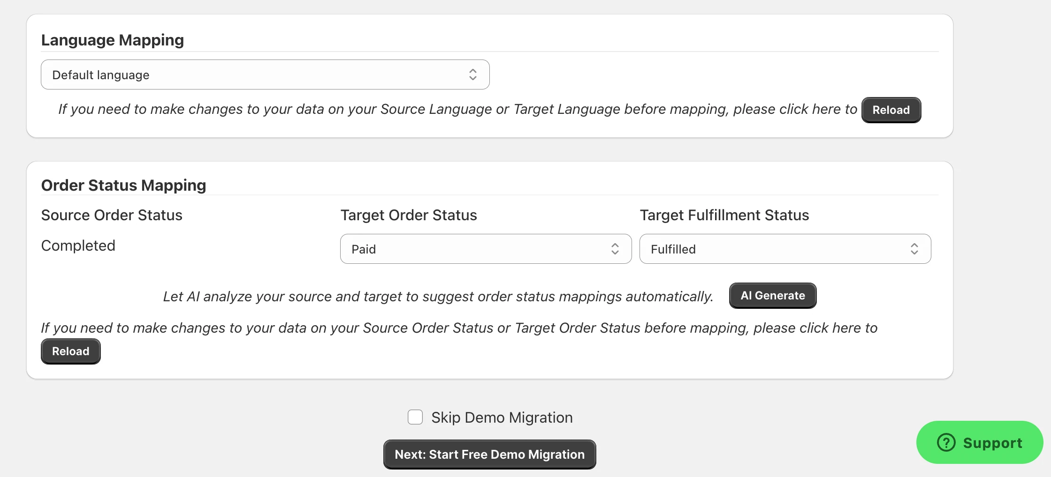Click the question mark icon in Support button
This screenshot has width=1051, height=477.
coord(946,442)
